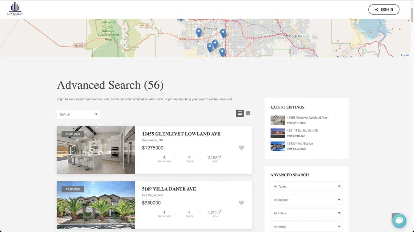Click the Las Vegas, NV location text
The height and width of the screenshot is (232, 414).
(152, 195)
